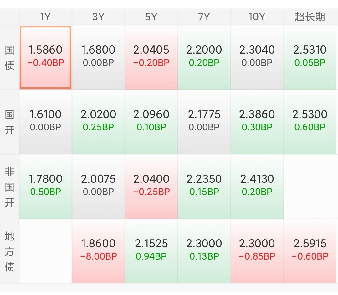This screenshot has width=338, height=295.
Task: Click the 10Y column header
Action: pos(257,17)
